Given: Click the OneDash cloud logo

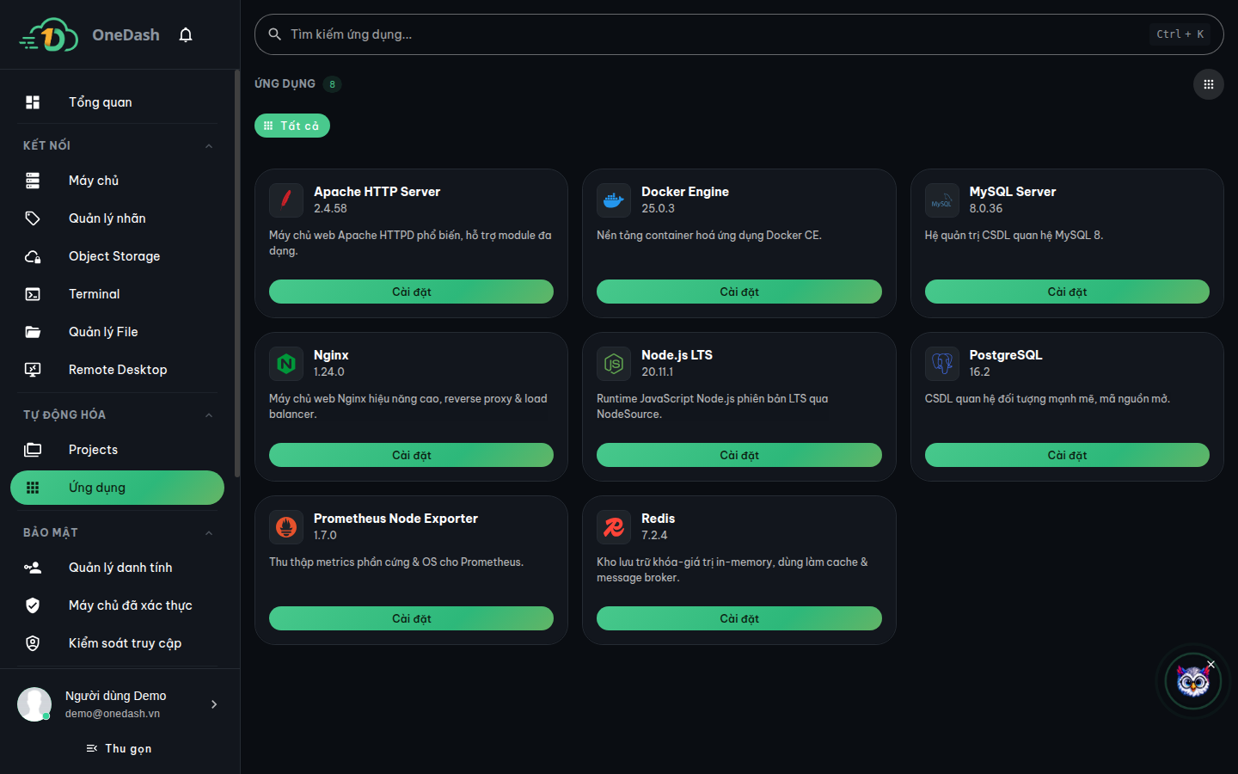Looking at the screenshot, I should click(49, 35).
